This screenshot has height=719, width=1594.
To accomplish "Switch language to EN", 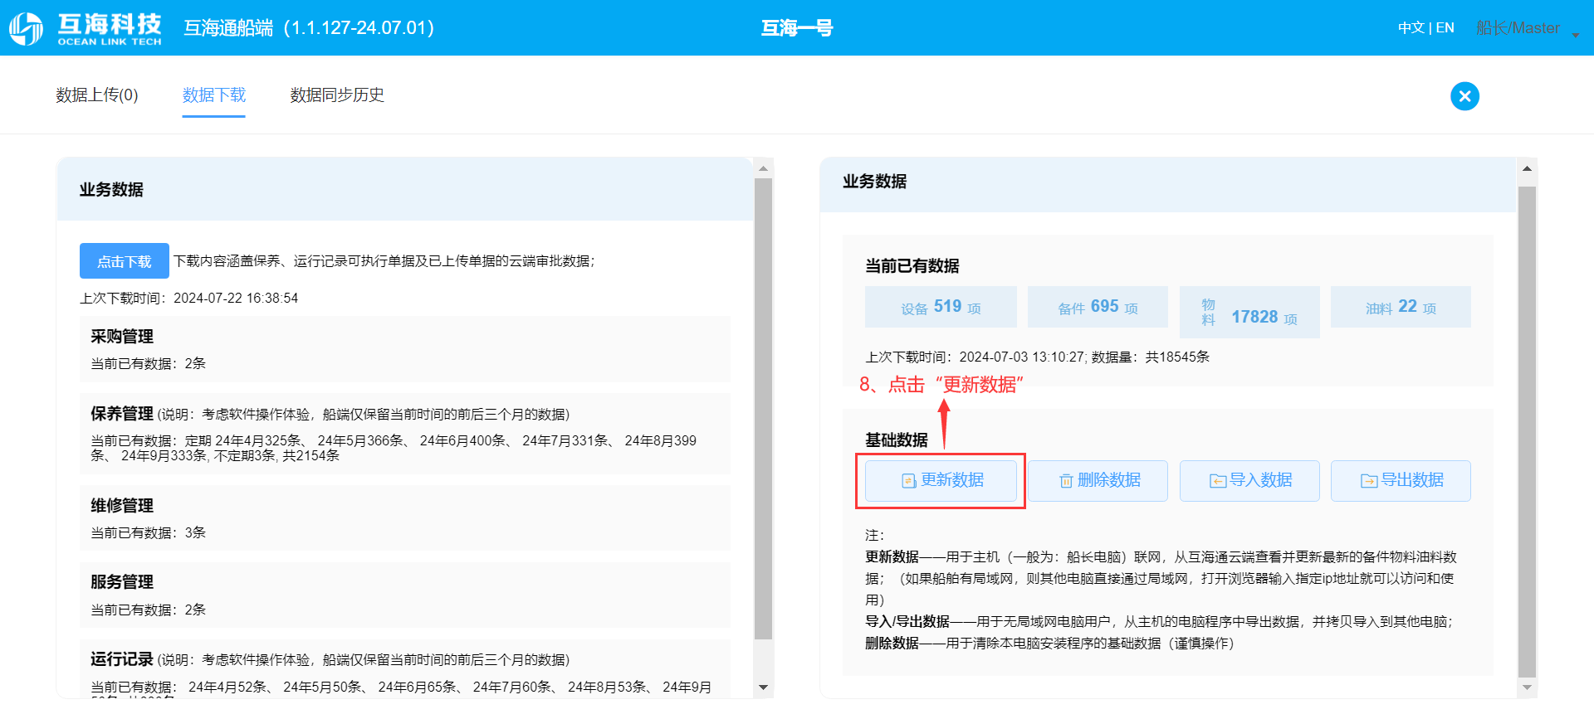I will coord(1445,28).
